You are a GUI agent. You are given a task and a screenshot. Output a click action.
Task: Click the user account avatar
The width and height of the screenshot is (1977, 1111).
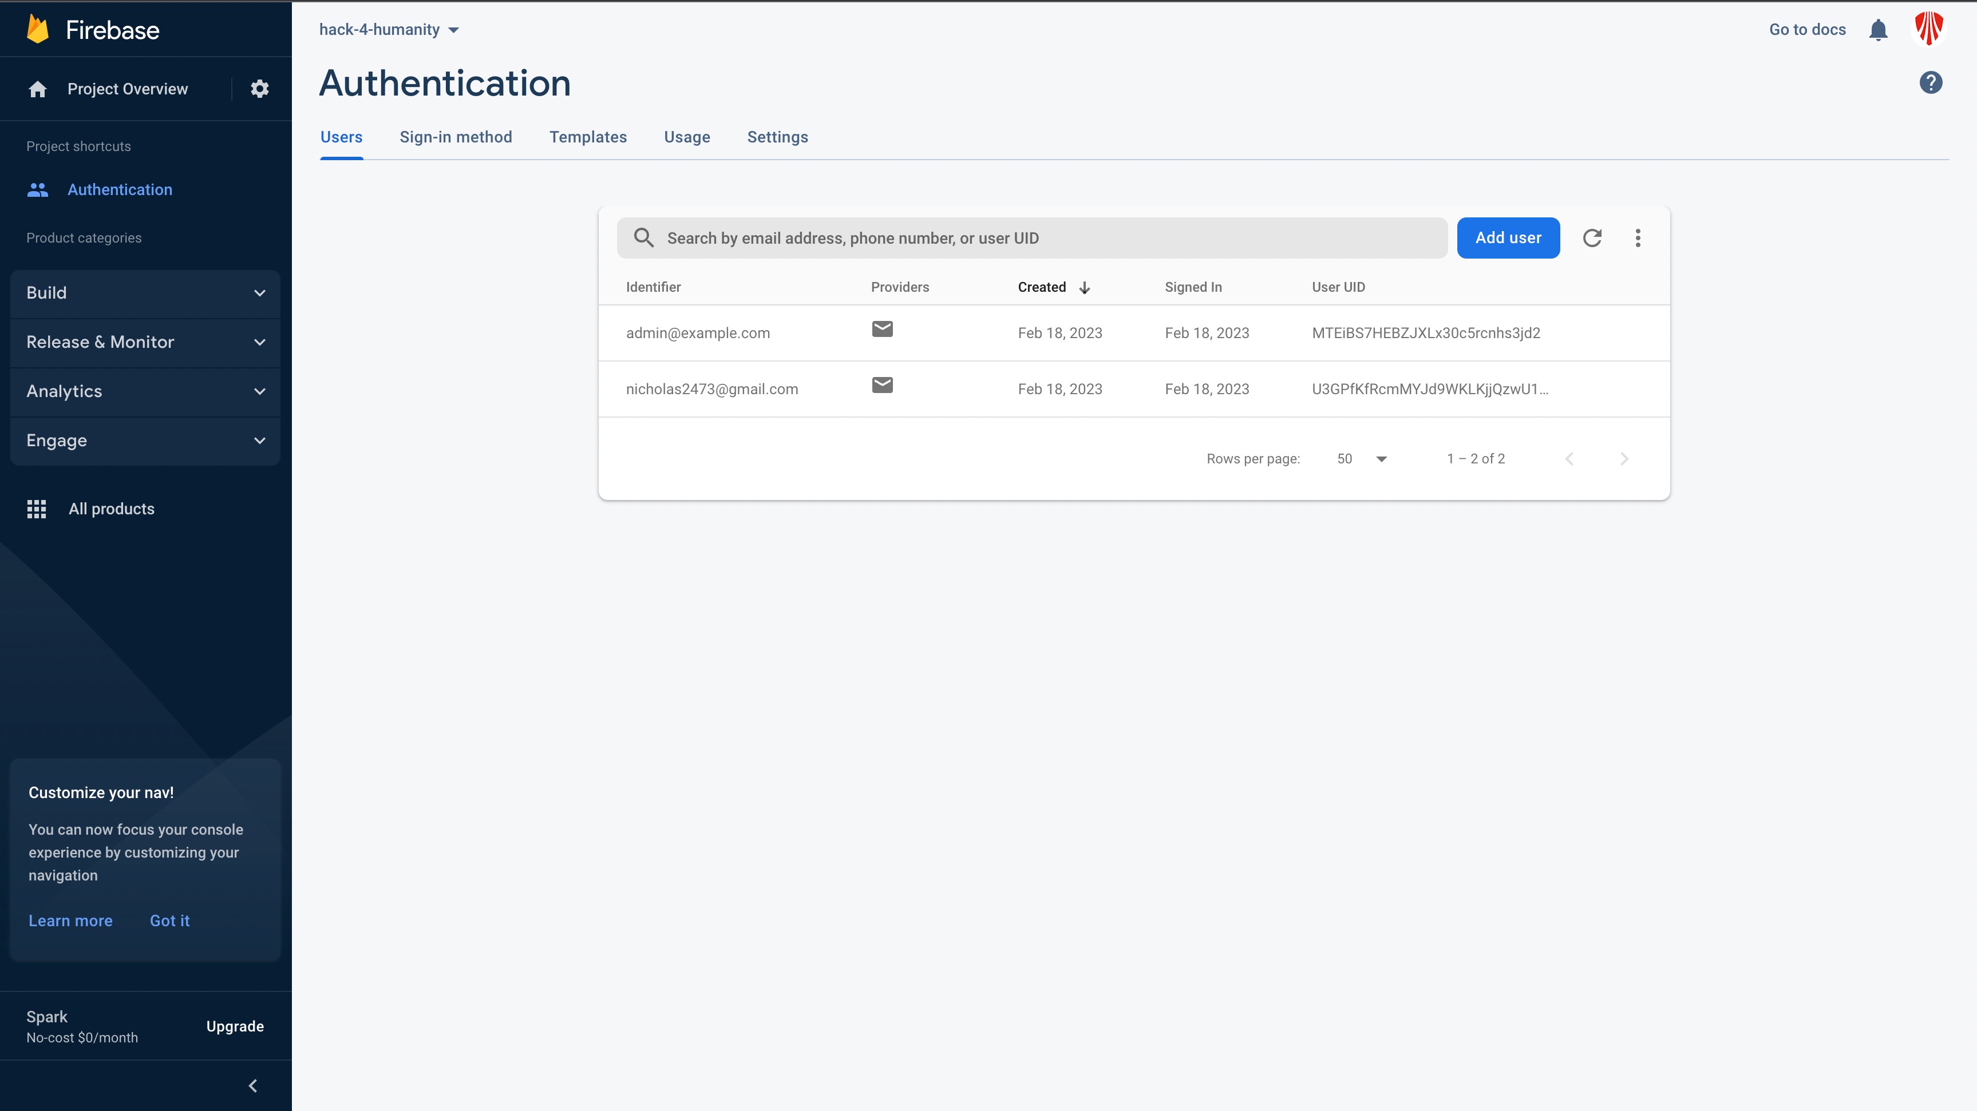tap(1928, 29)
